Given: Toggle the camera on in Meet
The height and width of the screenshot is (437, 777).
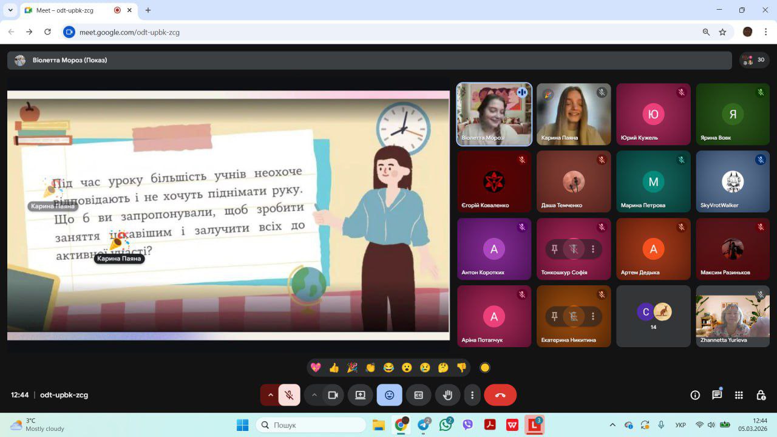Looking at the screenshot, I should point(333,395).
